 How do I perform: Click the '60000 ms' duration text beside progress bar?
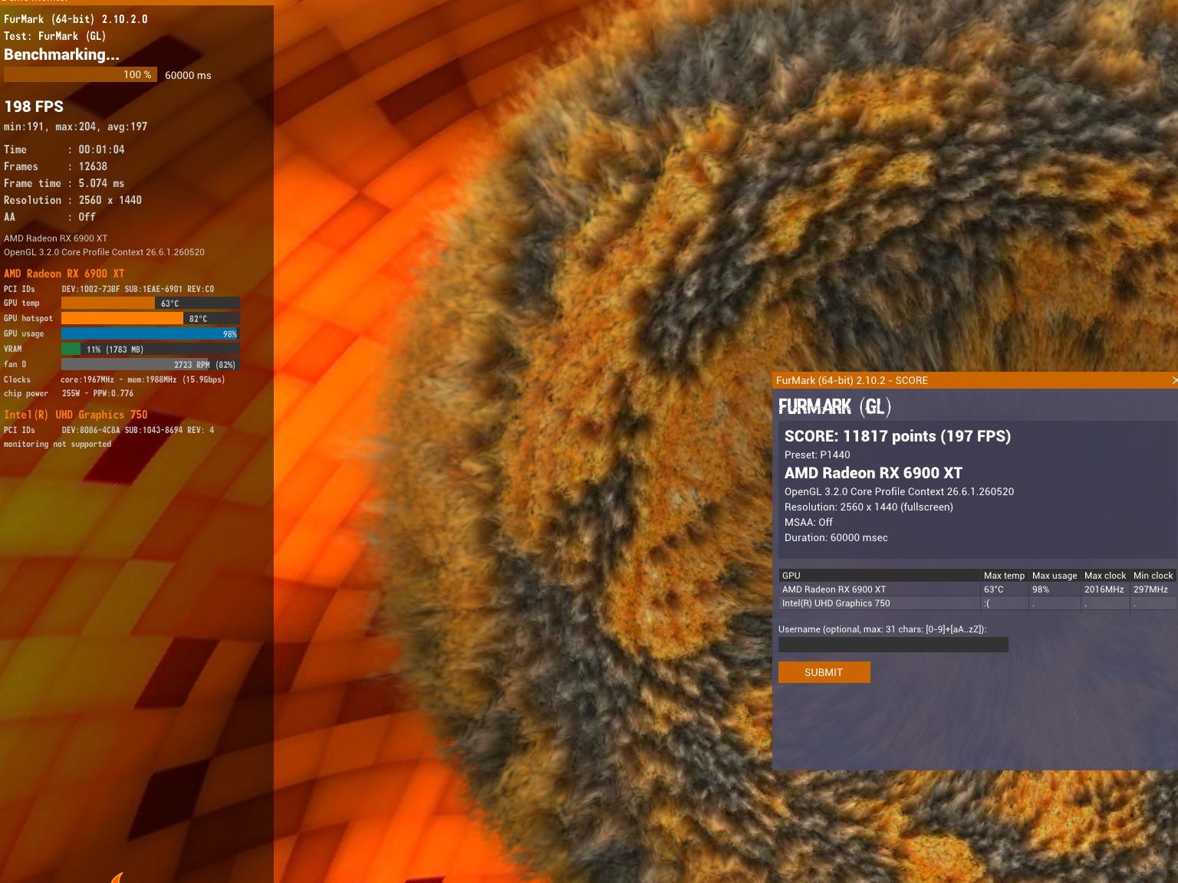[x=188, y=75]
